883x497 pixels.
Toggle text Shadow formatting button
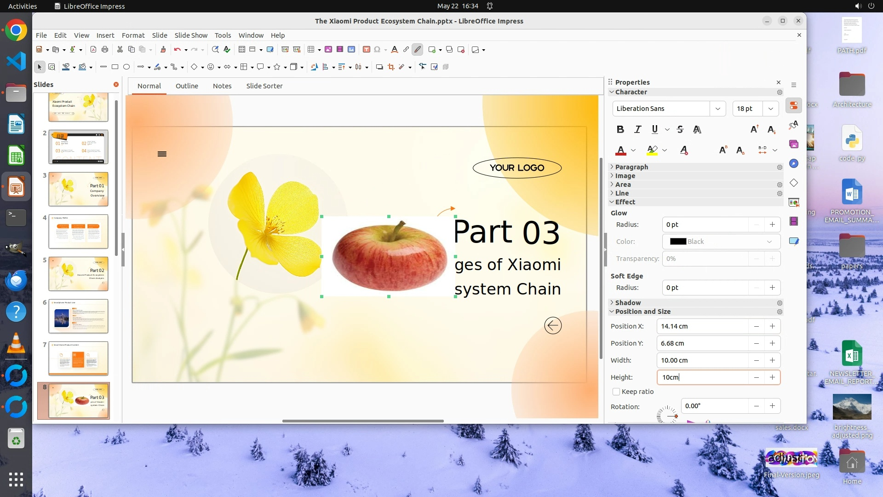697,129
